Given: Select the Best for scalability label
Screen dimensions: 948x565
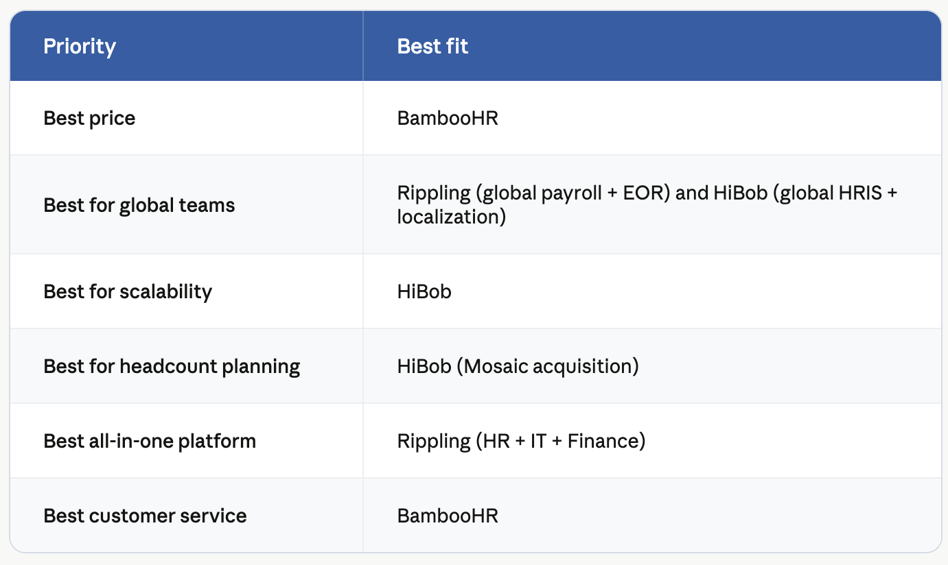Looking at the screenshot, I should (128, 291).
